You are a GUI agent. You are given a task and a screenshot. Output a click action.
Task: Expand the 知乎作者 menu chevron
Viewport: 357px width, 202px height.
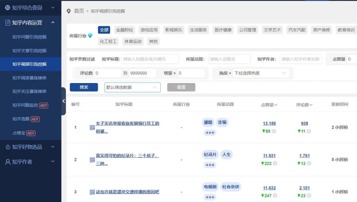pos(53,161)
